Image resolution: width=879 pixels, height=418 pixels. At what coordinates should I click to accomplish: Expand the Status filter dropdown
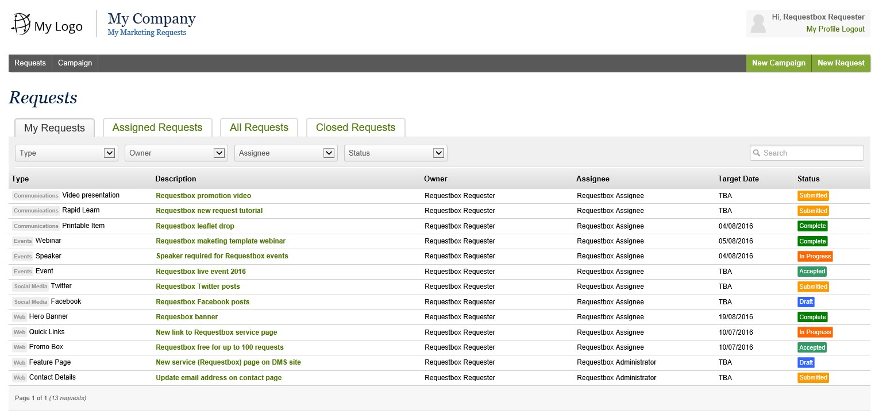(395, 153)
